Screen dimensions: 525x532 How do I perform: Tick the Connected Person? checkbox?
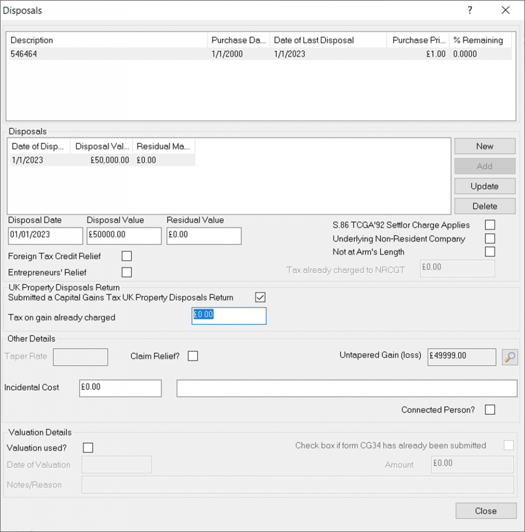490,410
